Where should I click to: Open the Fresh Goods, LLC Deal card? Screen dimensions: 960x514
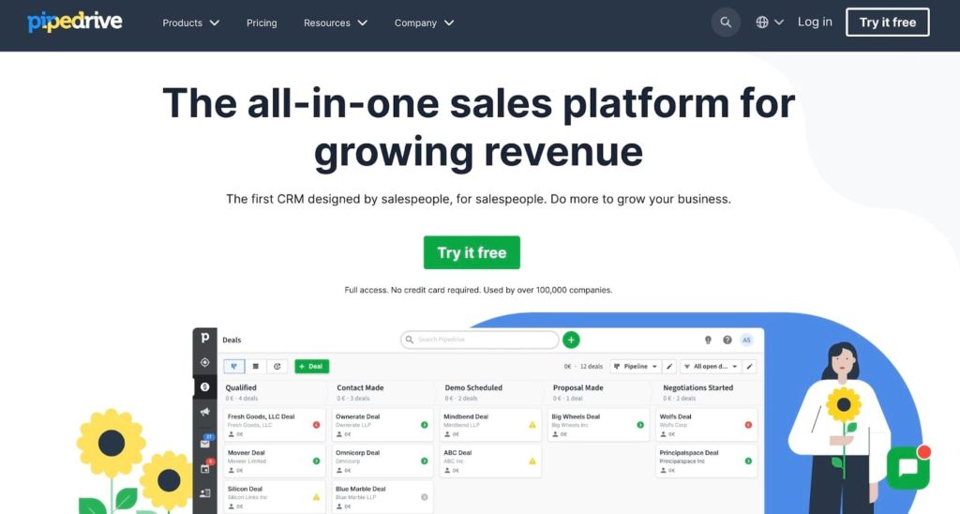(x=275, y=425)
